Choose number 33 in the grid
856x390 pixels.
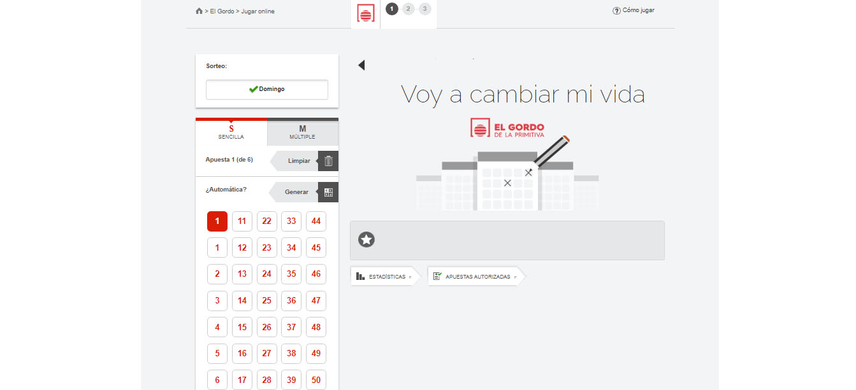point(291,221)
